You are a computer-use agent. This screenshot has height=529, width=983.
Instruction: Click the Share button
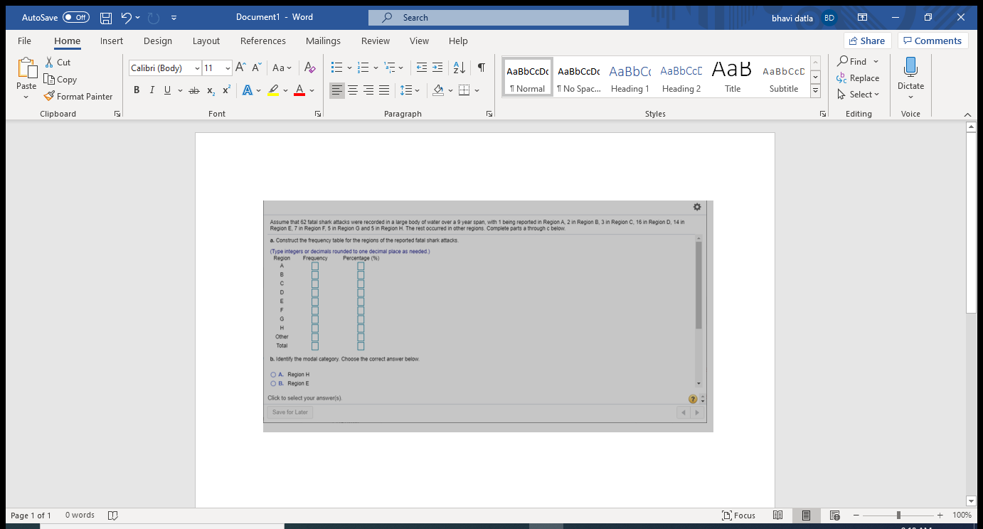pos(867,41)
